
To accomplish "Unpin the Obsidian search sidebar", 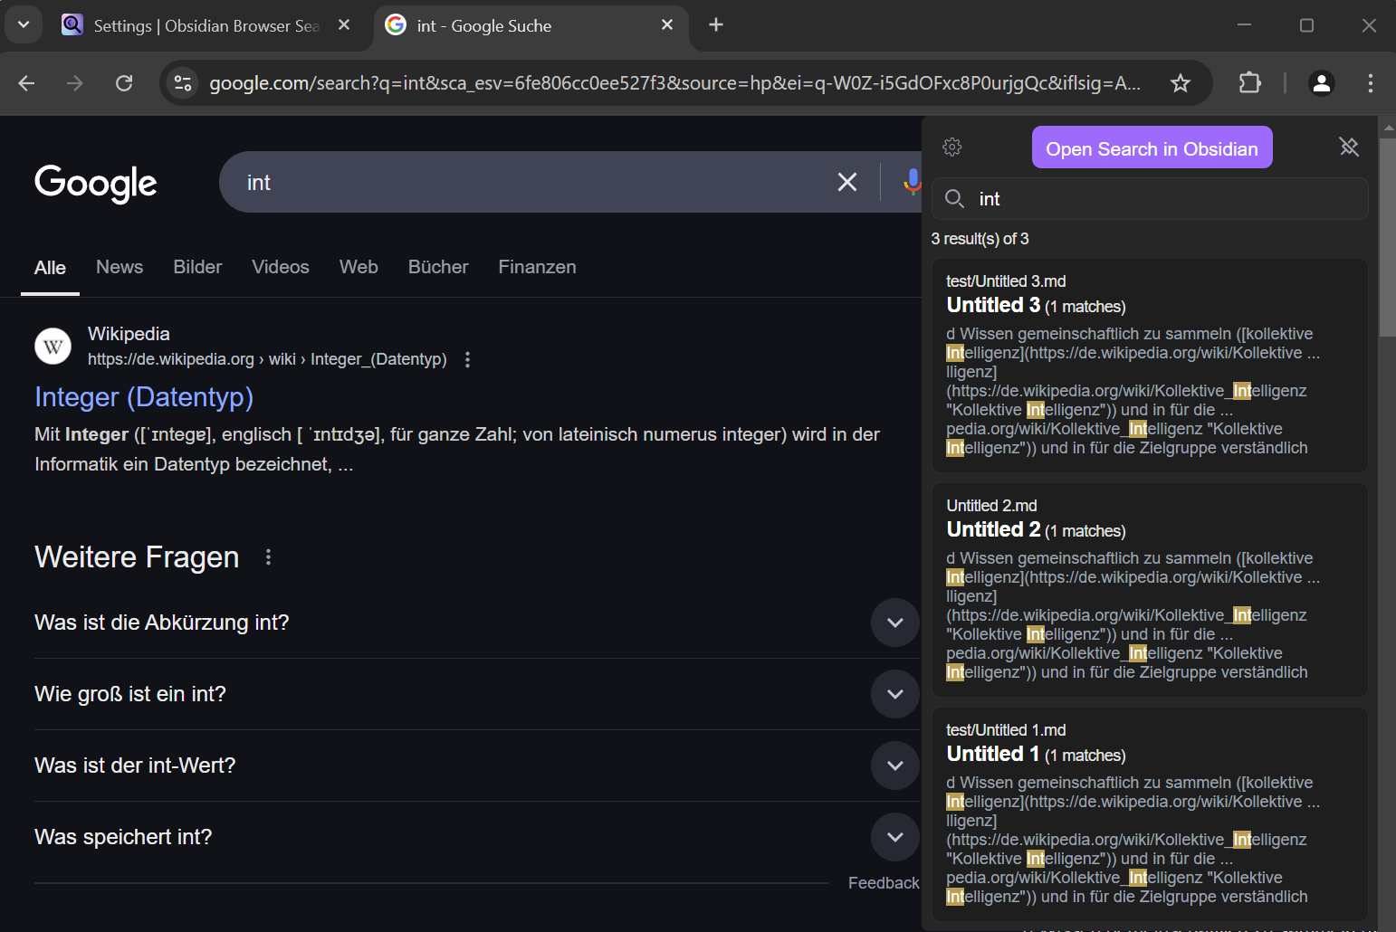I will coord(1349,147).
